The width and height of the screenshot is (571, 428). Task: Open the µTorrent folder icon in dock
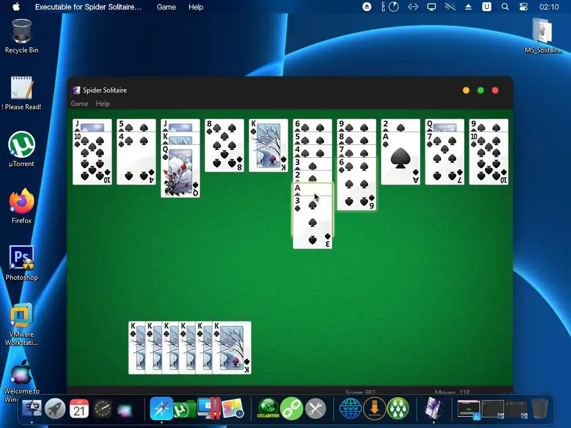pos(185,408)
